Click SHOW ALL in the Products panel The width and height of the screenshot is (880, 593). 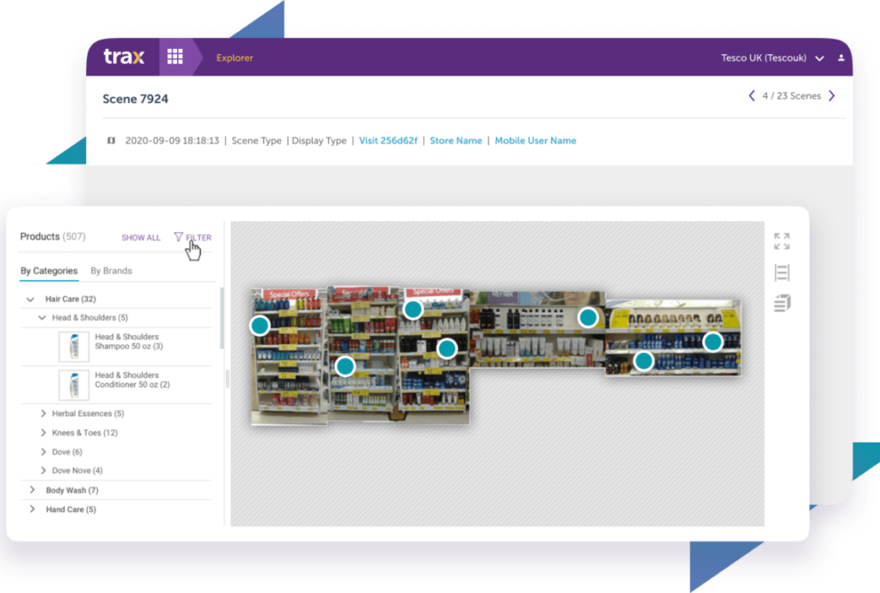(141, 237)
